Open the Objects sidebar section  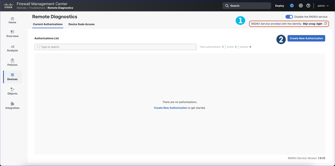click(12, 91)
